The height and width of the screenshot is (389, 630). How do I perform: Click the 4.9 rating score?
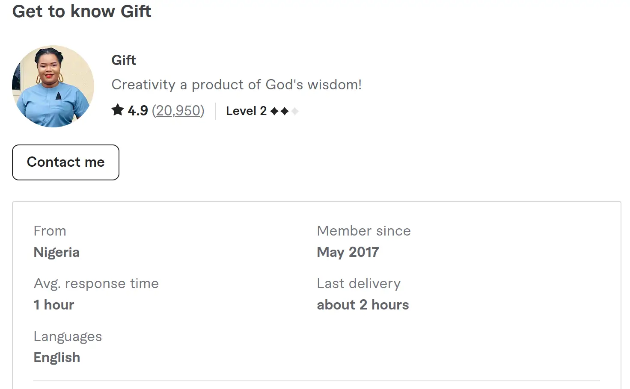(137, 111)
